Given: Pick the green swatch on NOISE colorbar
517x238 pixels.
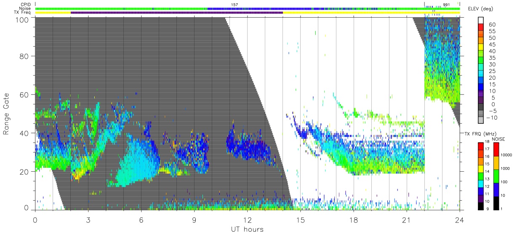Looking at the screenshot, I should pos(496,176).
